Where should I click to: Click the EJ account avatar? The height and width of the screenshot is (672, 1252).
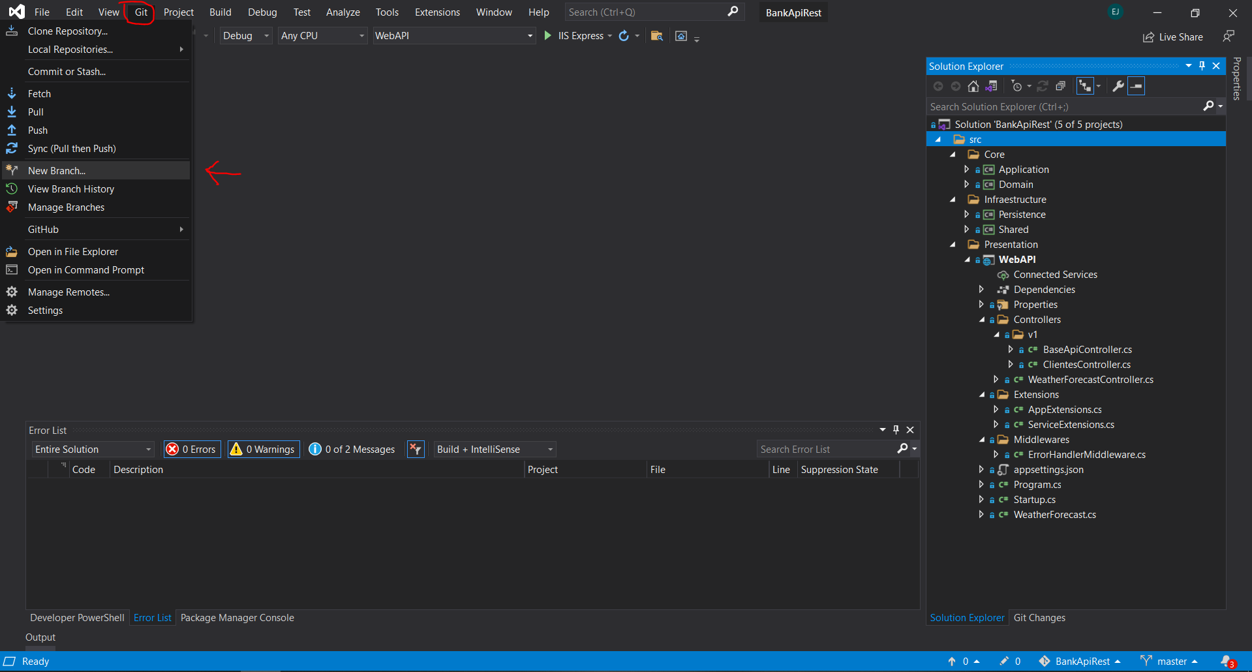coord(1115,12)
